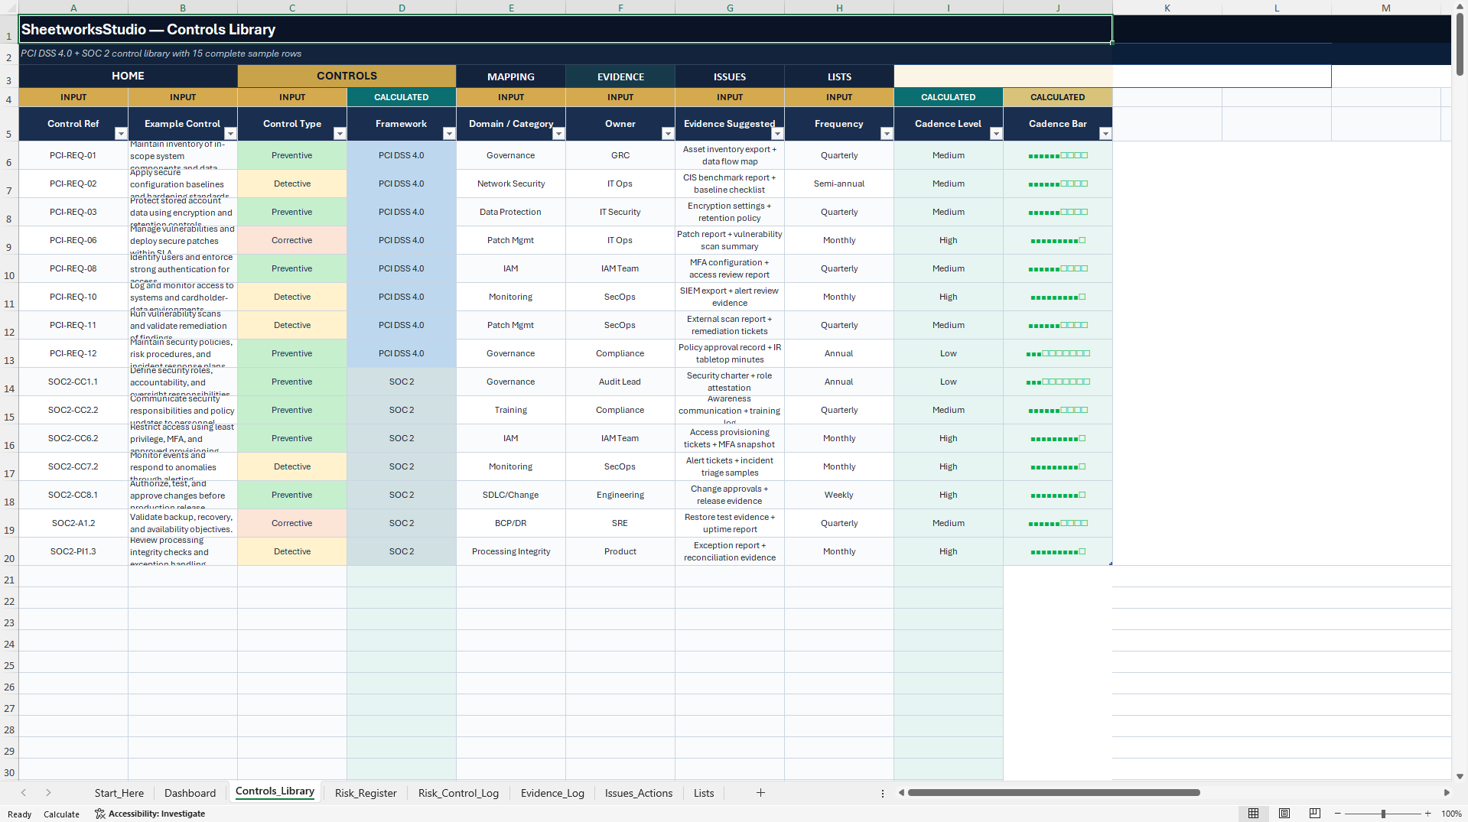Image resolution: width=1468 pixels, height=822 pixels.
Task: Select Page Layout view icon
Action: coord(1284,814)
